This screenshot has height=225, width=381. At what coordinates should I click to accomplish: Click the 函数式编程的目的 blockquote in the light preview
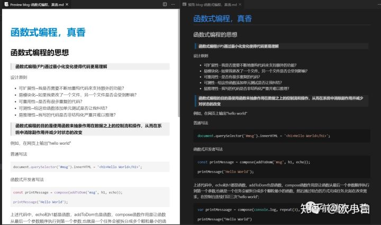[90, 129]
